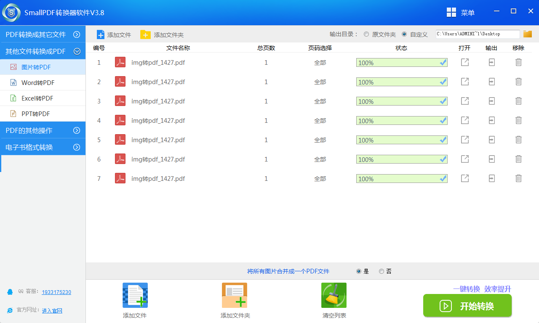Screen dimensions: 539x323
Task: Remove row 4 with trash icon
Action: click(x=519, y=120)
